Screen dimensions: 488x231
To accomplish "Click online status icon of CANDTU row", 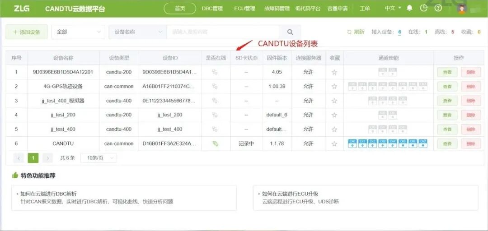I will [x=215, y=143].
